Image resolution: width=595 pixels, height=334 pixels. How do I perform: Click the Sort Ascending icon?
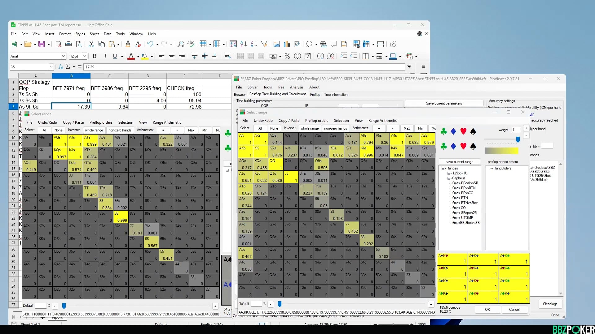[244, 44]
